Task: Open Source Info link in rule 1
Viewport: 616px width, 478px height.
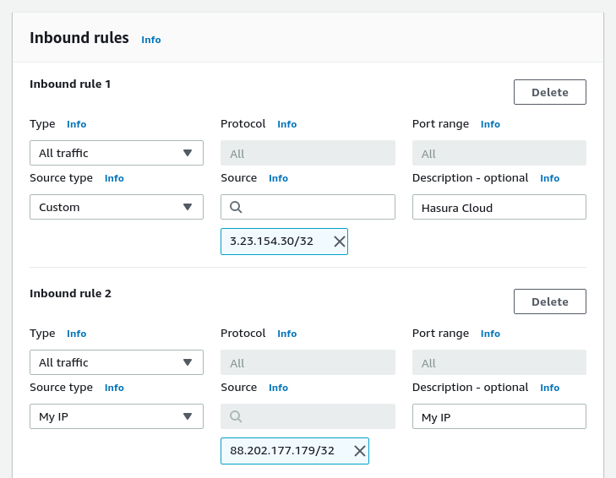Action: [278, 178]
